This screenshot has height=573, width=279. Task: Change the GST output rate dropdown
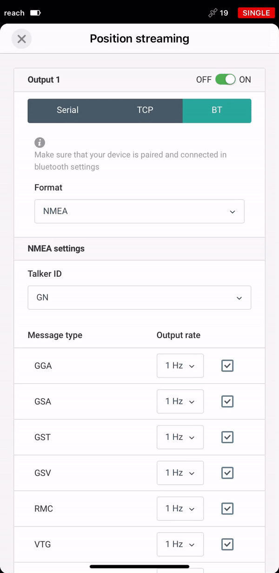click(x=180, y=437)
